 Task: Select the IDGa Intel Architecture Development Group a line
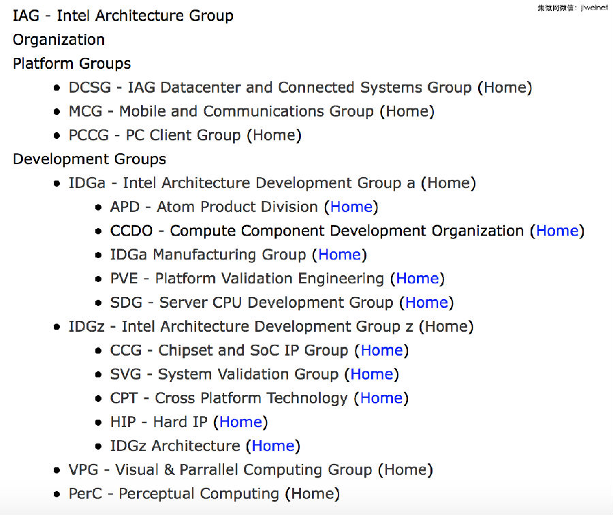(272, 183)
